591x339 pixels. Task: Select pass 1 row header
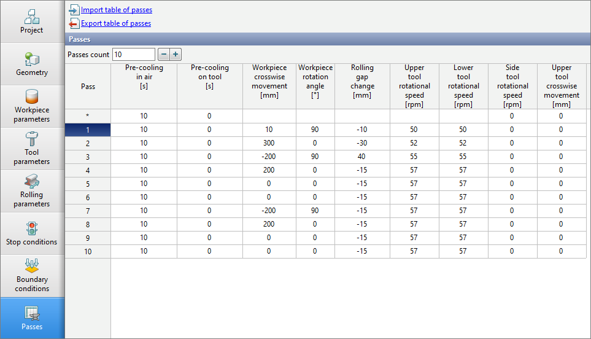[88, 130]
